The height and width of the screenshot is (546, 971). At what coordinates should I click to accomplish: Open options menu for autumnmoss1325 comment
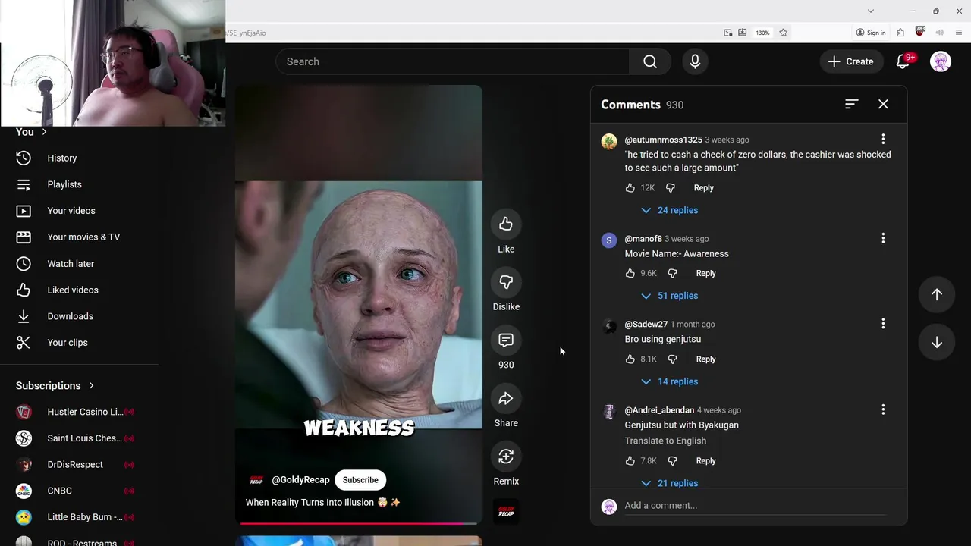(883, 139)
